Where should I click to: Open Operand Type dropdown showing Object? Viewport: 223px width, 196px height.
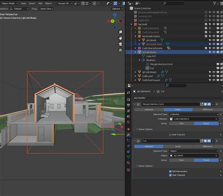(x=194, y=151)
